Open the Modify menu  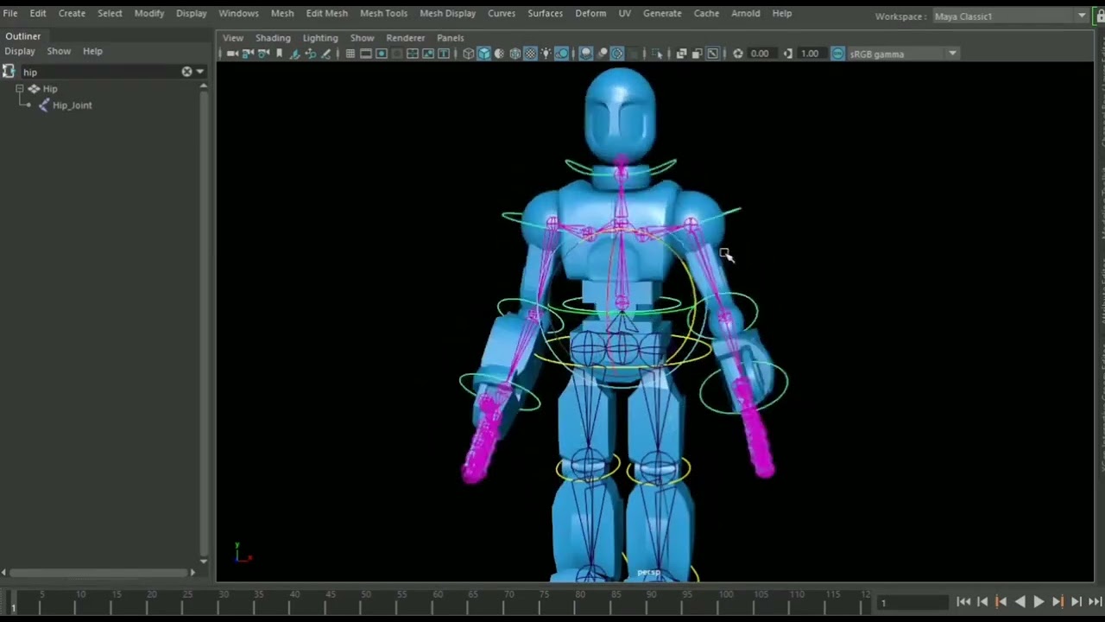click(x=149, y=13)
